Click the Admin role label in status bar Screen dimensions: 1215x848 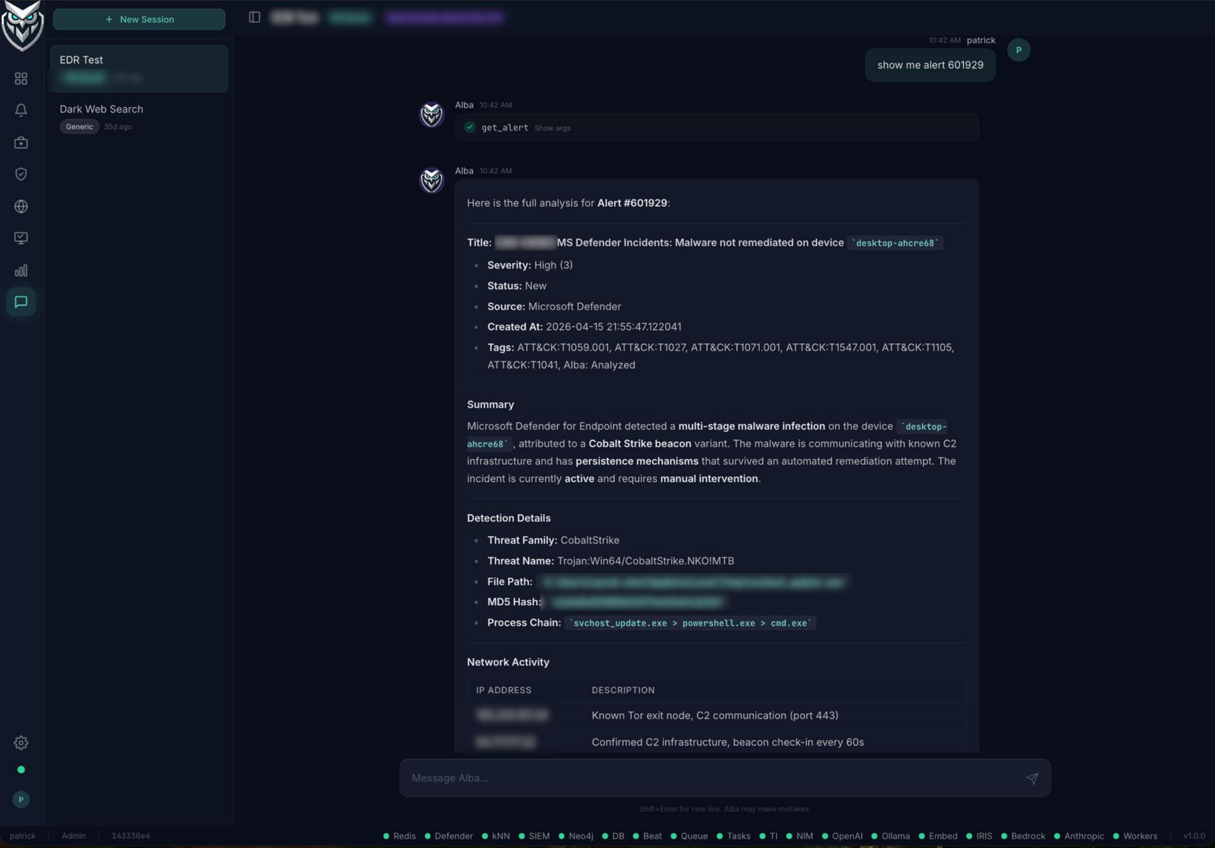tap(74, 836)
